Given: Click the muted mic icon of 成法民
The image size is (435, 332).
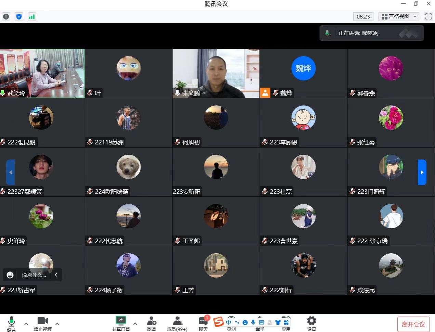Looking at the screenshot, I should (352, 290).
